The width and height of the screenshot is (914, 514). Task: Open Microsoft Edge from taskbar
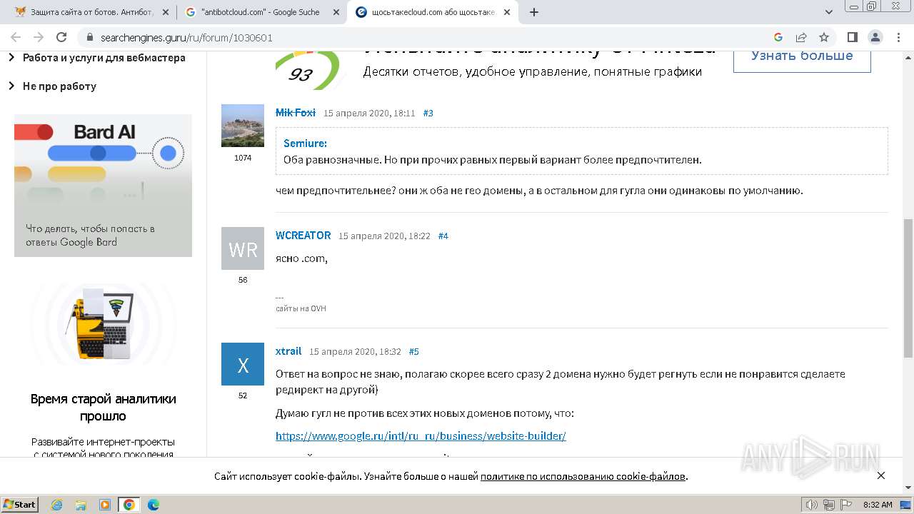[x=154, y=505]
